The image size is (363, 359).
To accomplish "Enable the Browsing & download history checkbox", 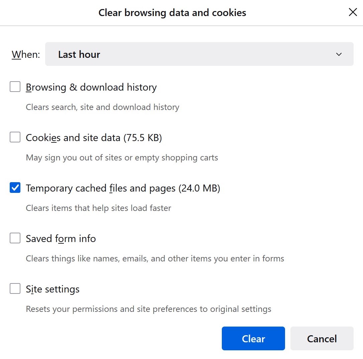I will coord(15,87).
